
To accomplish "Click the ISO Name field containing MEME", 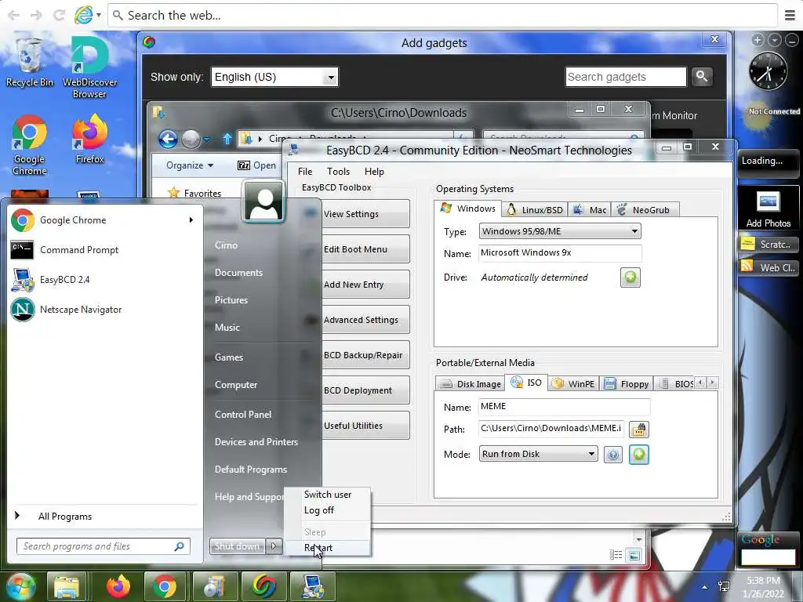I will coord(564,407).
